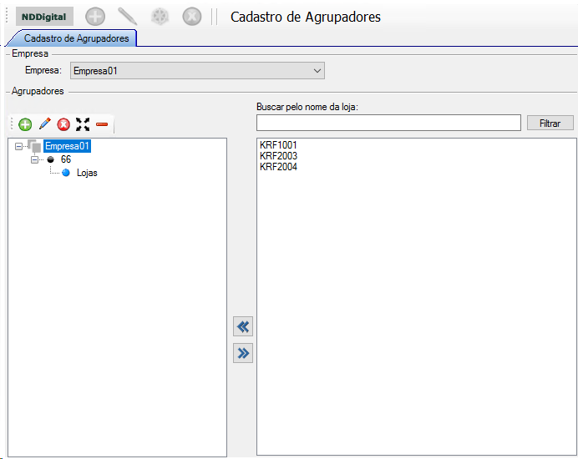This screenshot has width=578, height=459.
Task: Click the grayed X cancel icon in top toolbar
Action: pyautogui.click(x=192, y=16)
